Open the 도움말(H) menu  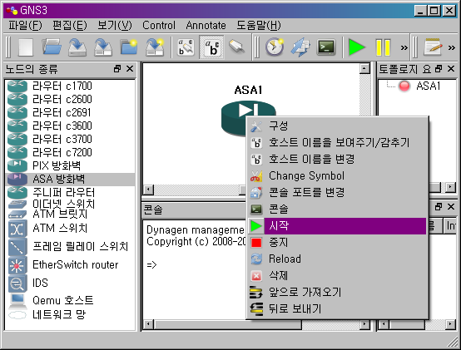click(259, 26)
